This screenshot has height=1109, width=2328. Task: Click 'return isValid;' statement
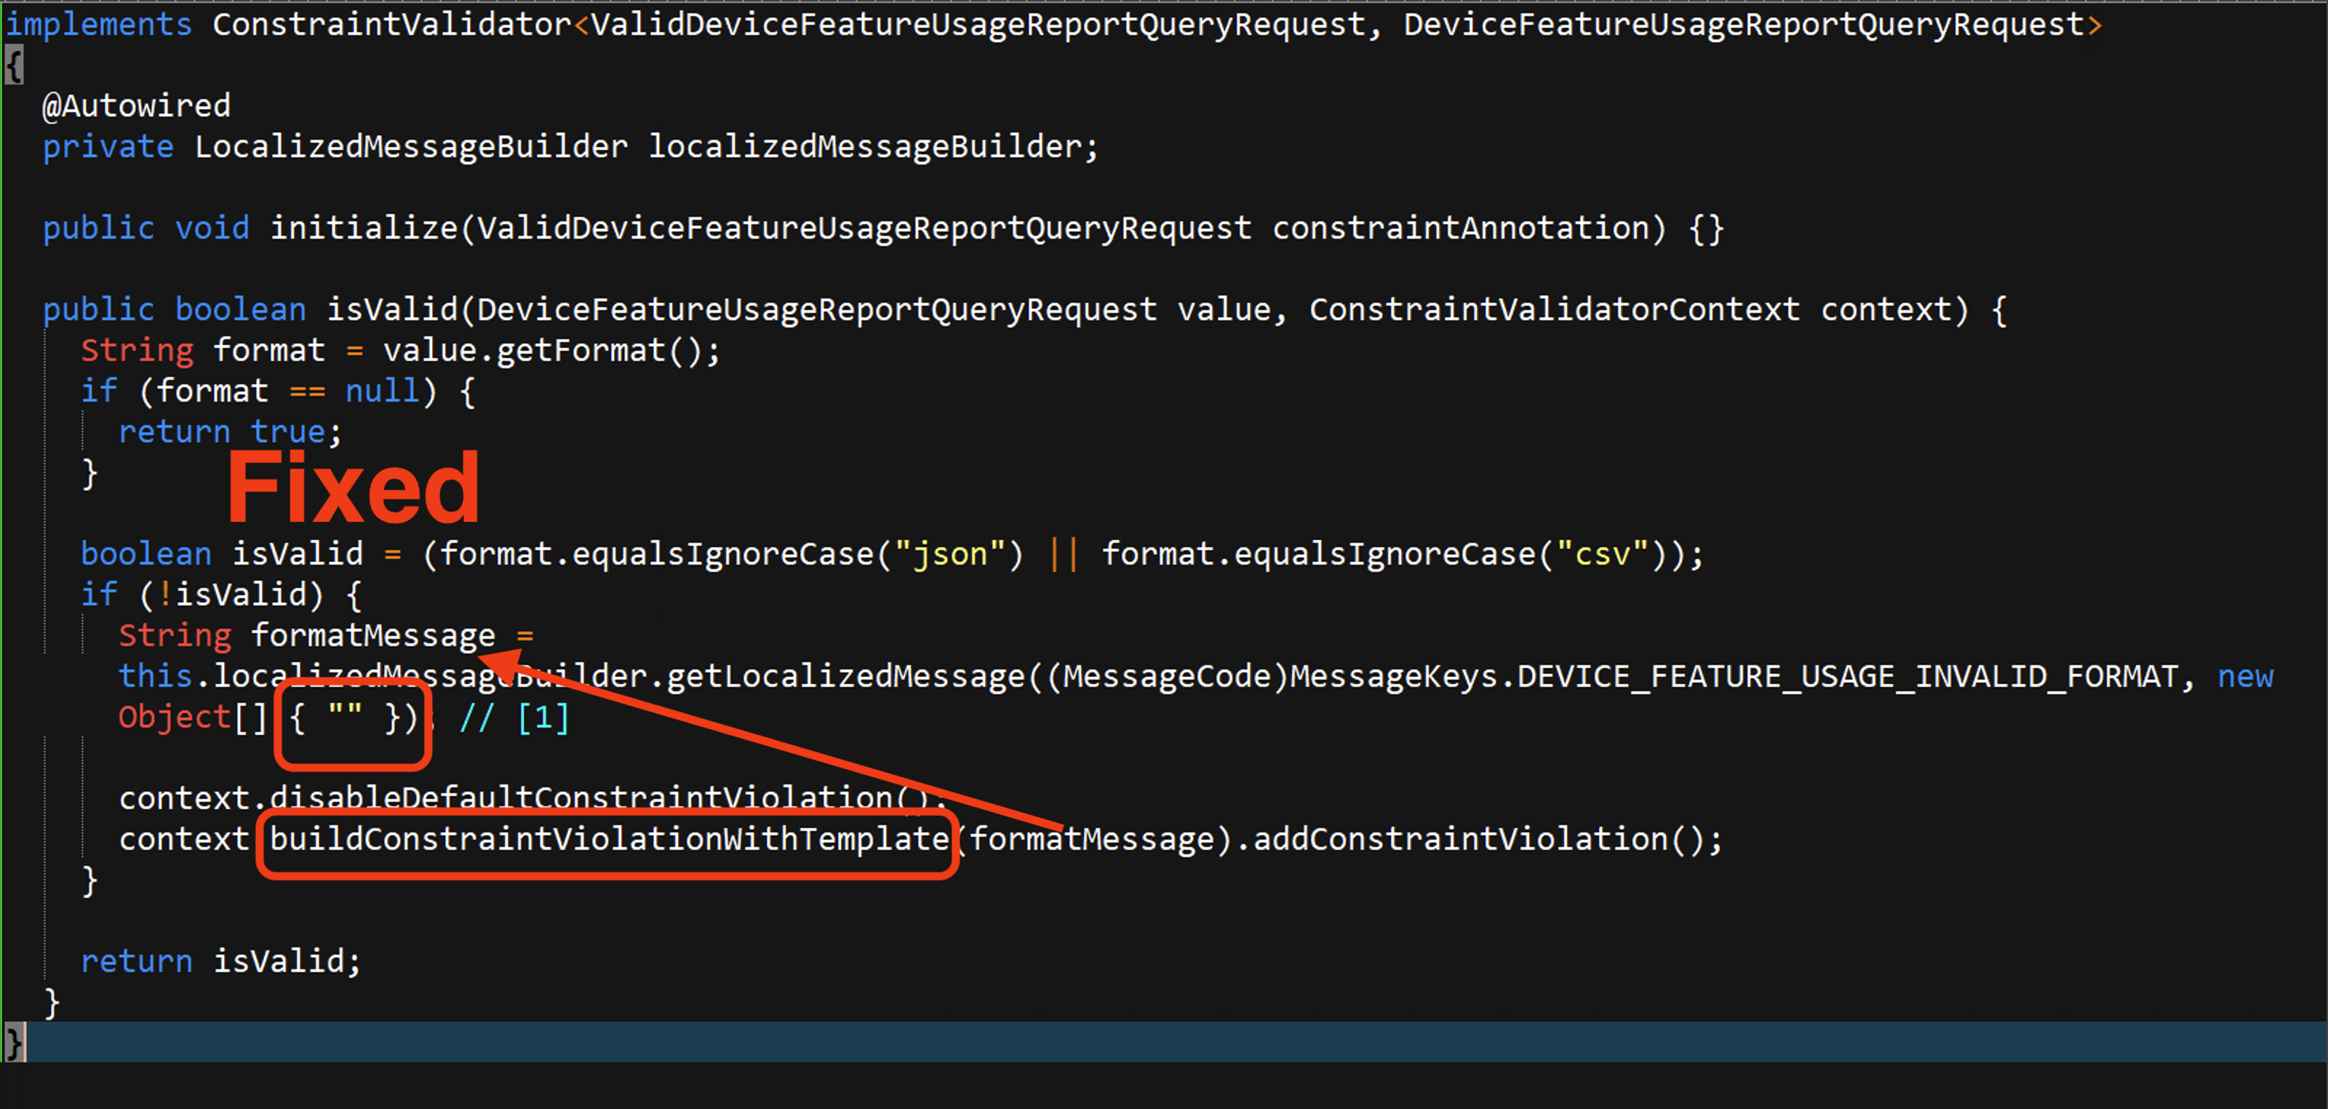point(221,961)
